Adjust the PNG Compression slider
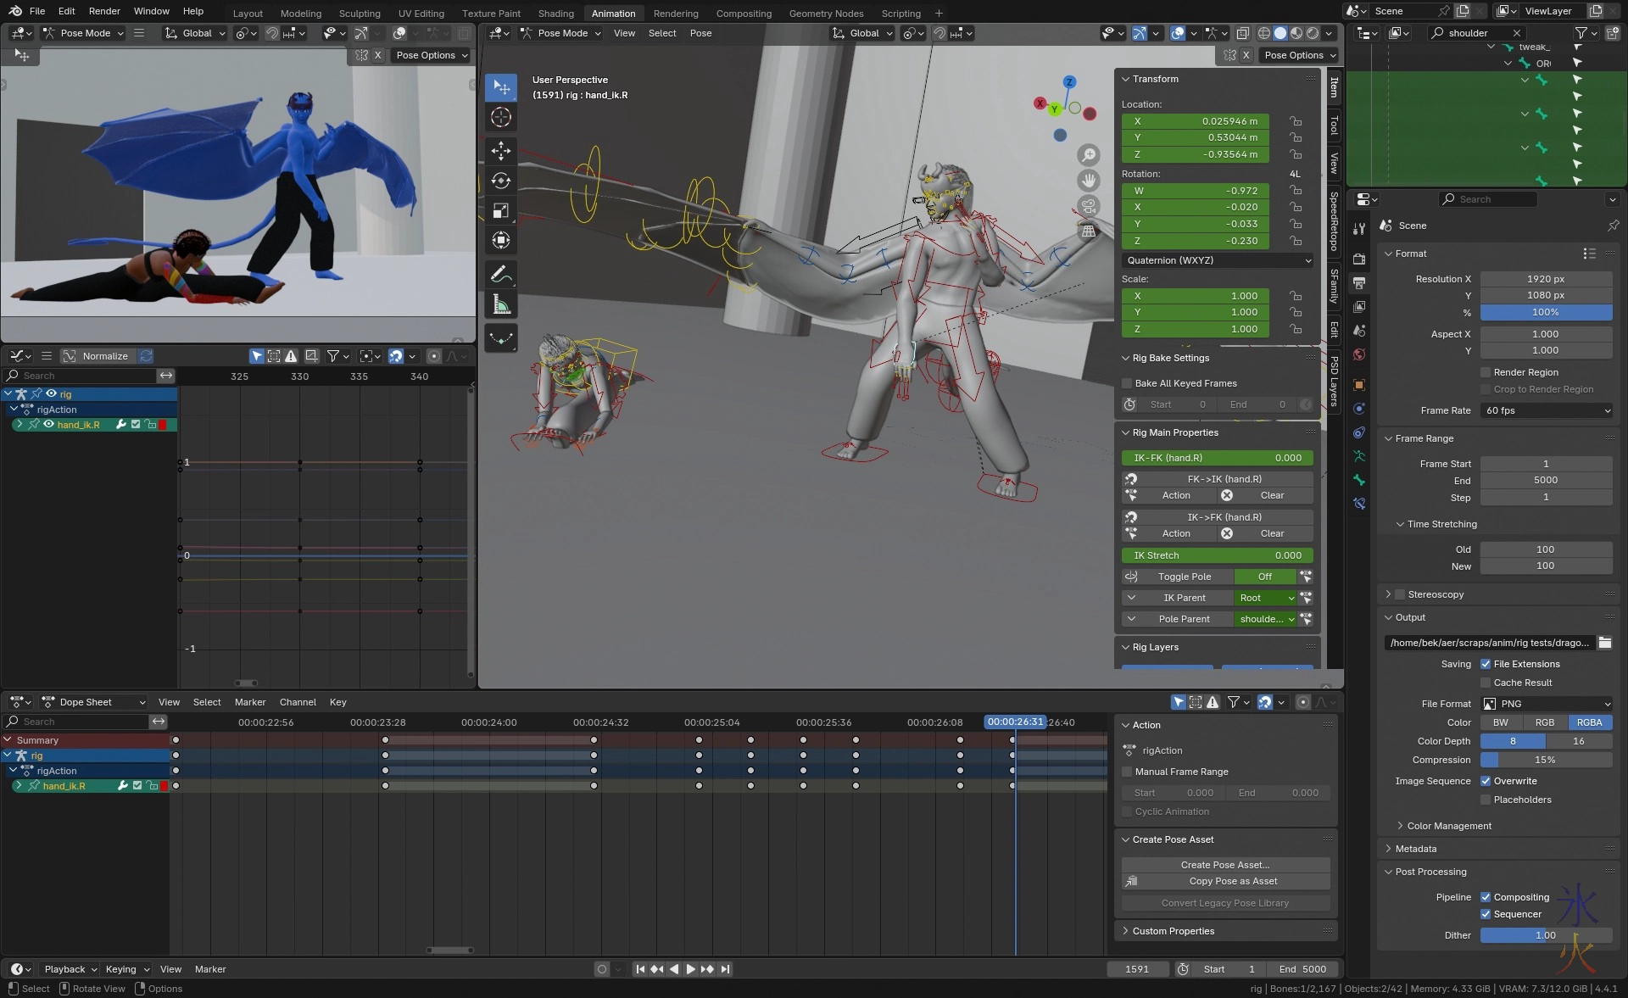1628x998 pixels. pos(1545,760)
